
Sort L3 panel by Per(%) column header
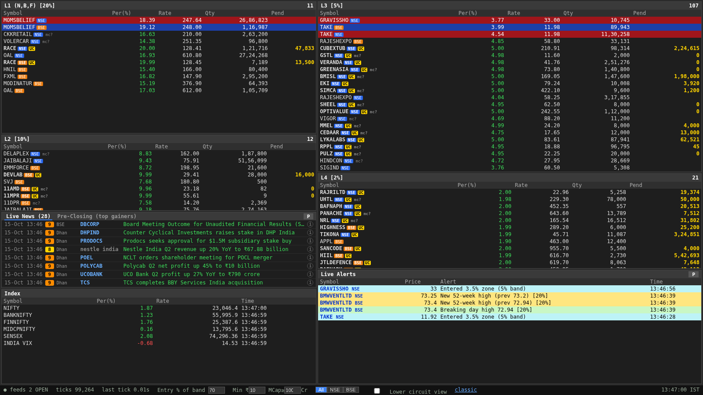467,13
